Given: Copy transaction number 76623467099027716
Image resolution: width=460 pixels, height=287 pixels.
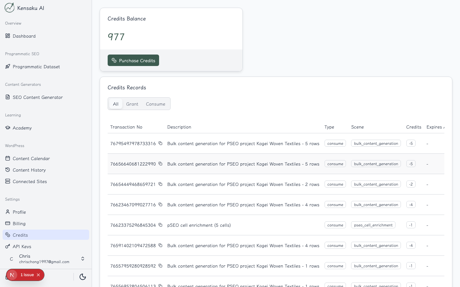Looking at the screenshot, I should click(160, 204).
